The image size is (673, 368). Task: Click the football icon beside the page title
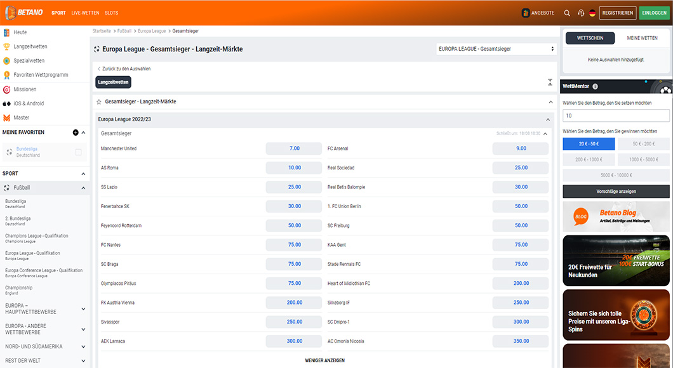pos(97,49)
